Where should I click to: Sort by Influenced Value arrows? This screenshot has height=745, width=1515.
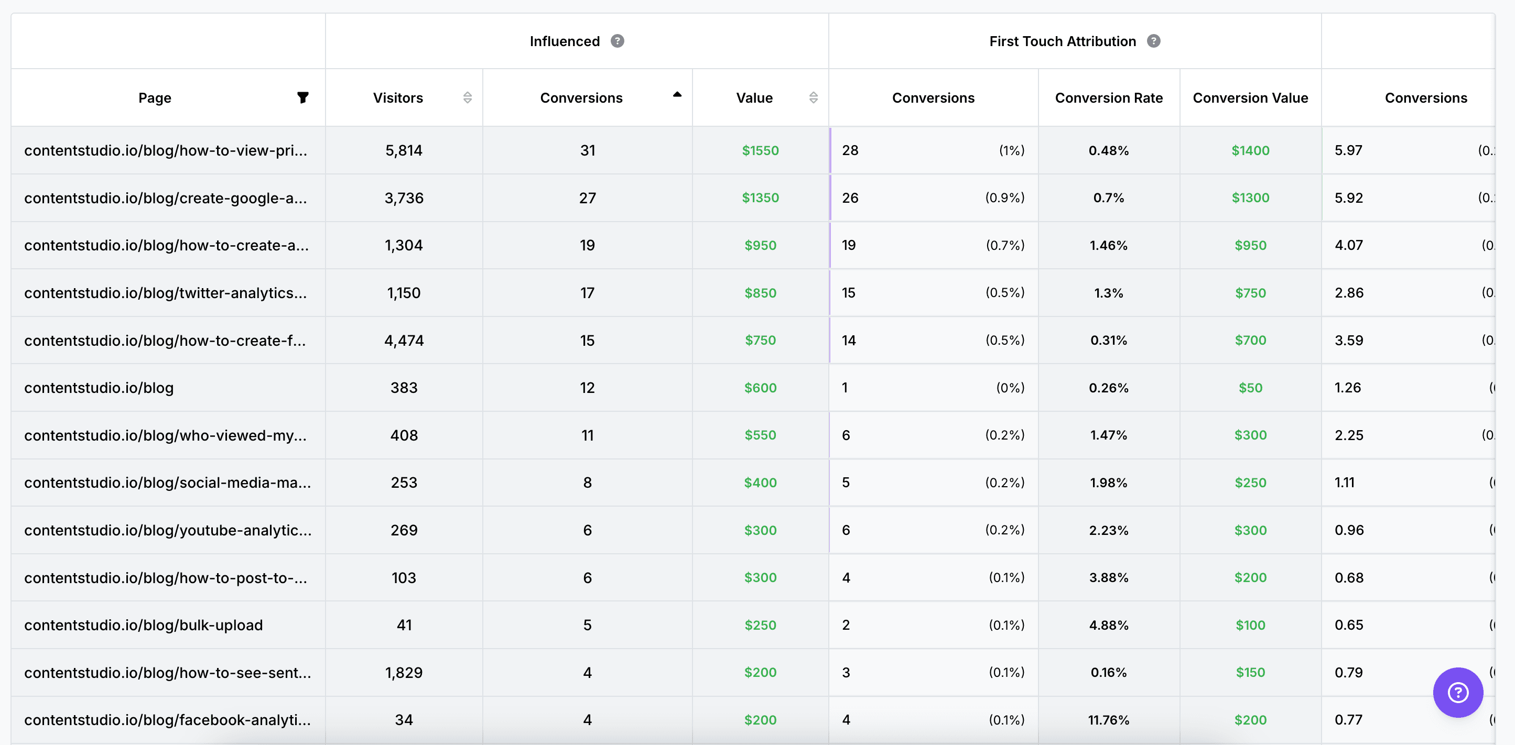coord(813,97)
